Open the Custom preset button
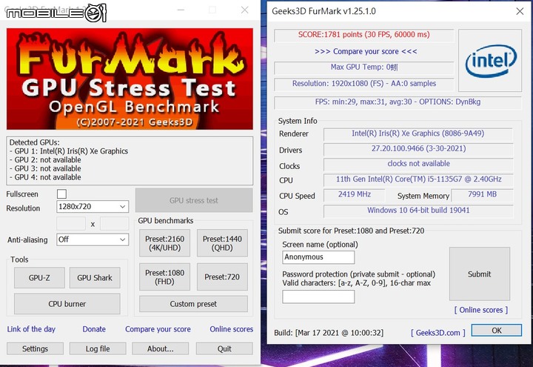 point(193,304)
